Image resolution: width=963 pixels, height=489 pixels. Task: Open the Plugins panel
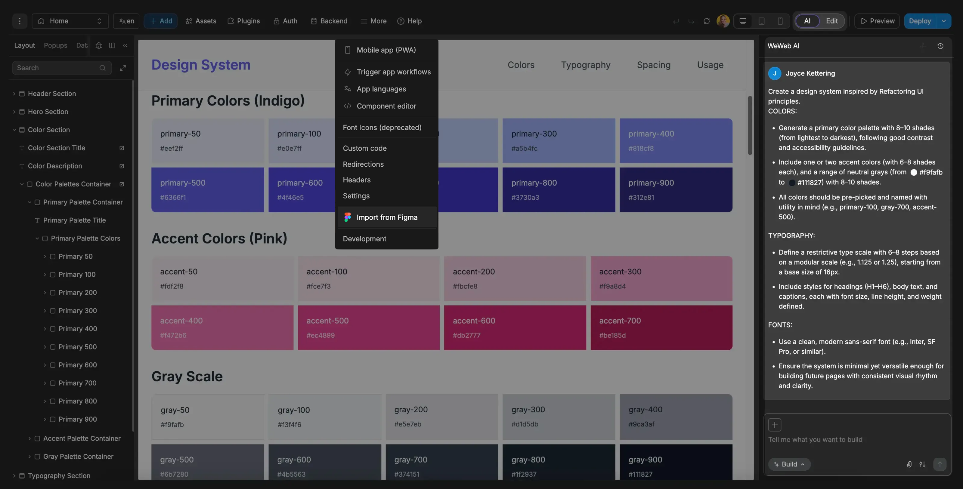[244, 21]
